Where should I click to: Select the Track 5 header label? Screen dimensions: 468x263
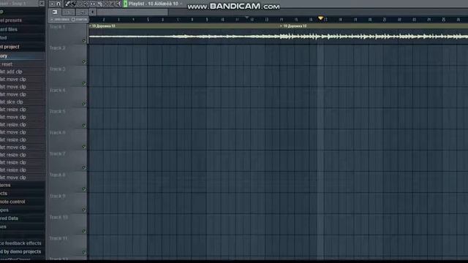pyautogui.click(x=57, y=112)
